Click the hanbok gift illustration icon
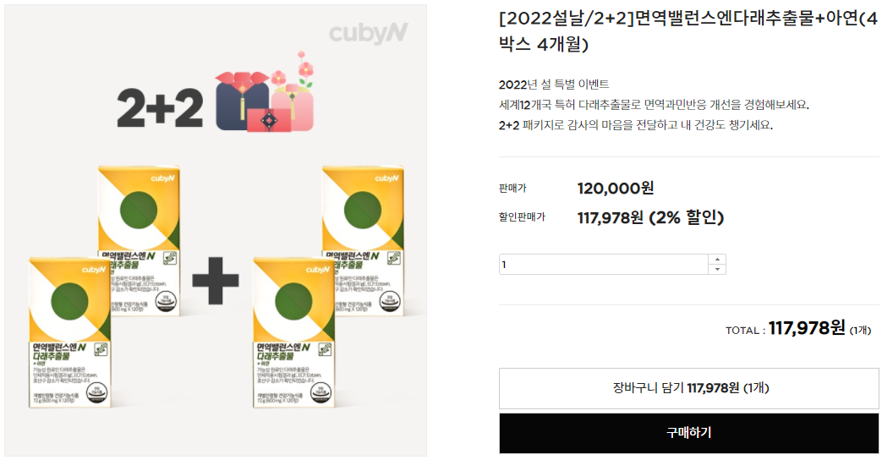Viewport: 882px width, 460px height. click(x=265, y=91)
